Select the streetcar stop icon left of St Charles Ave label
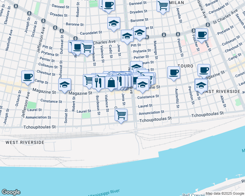This screenshot has width=245, height=196. click(75, 38)
